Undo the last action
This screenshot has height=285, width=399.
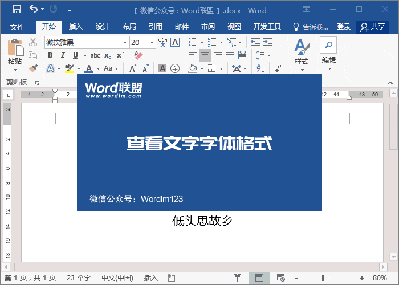click(33, 9)
